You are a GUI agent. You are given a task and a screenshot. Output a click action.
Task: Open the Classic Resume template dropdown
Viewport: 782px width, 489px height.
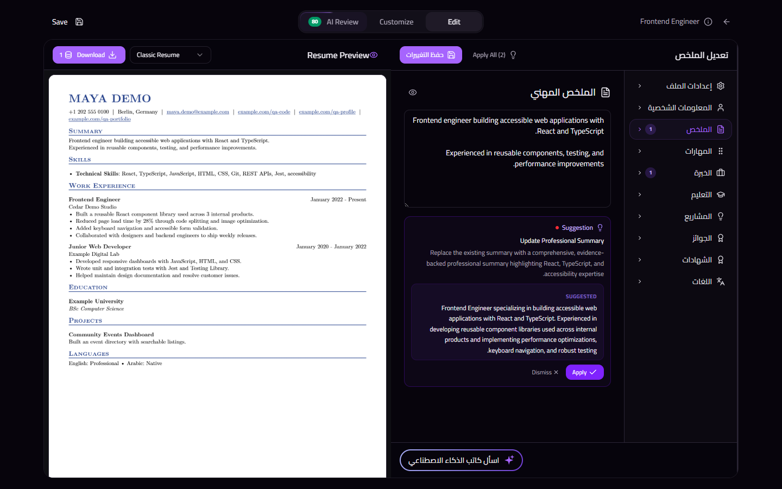coord(170,55)
